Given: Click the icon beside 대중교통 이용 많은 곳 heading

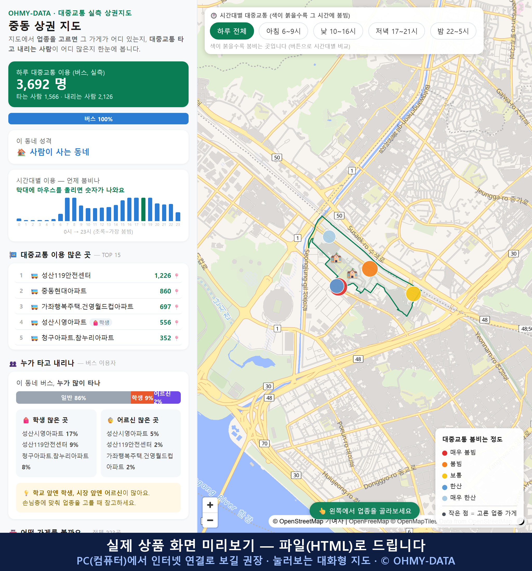Looking at the screenshot, I should [13, 255].
